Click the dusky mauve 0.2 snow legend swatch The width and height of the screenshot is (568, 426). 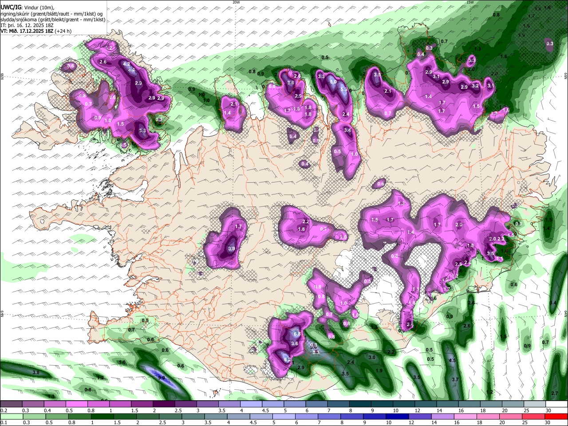(x=11, y=404)
